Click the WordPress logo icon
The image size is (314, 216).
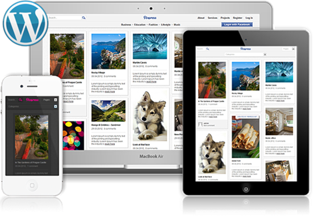(26, 23)
